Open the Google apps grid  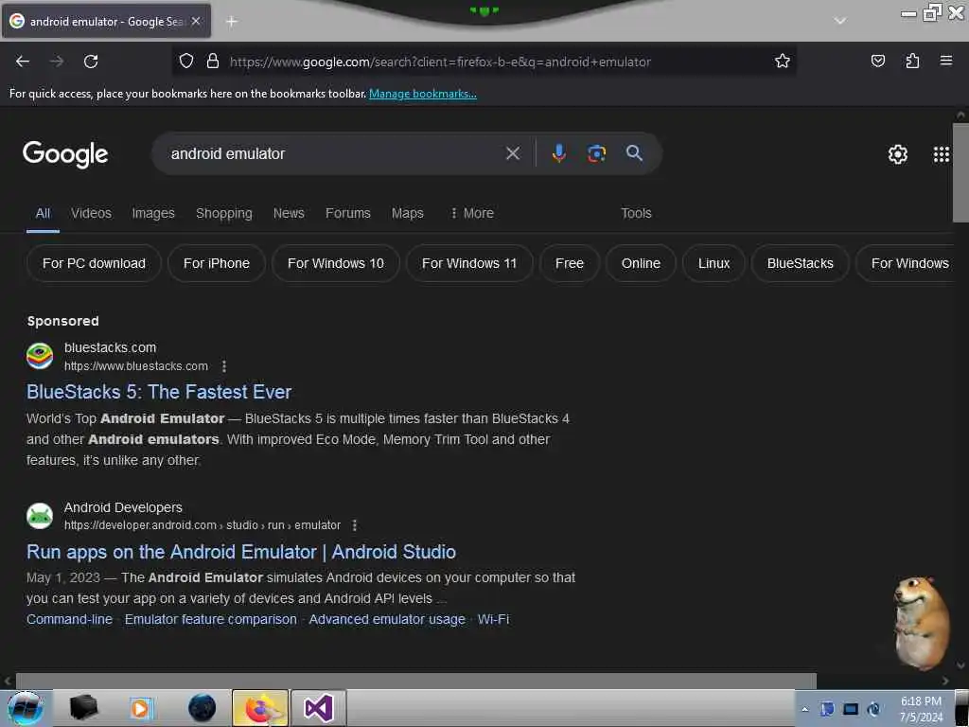pyautogui.click(x=942, y=154)
